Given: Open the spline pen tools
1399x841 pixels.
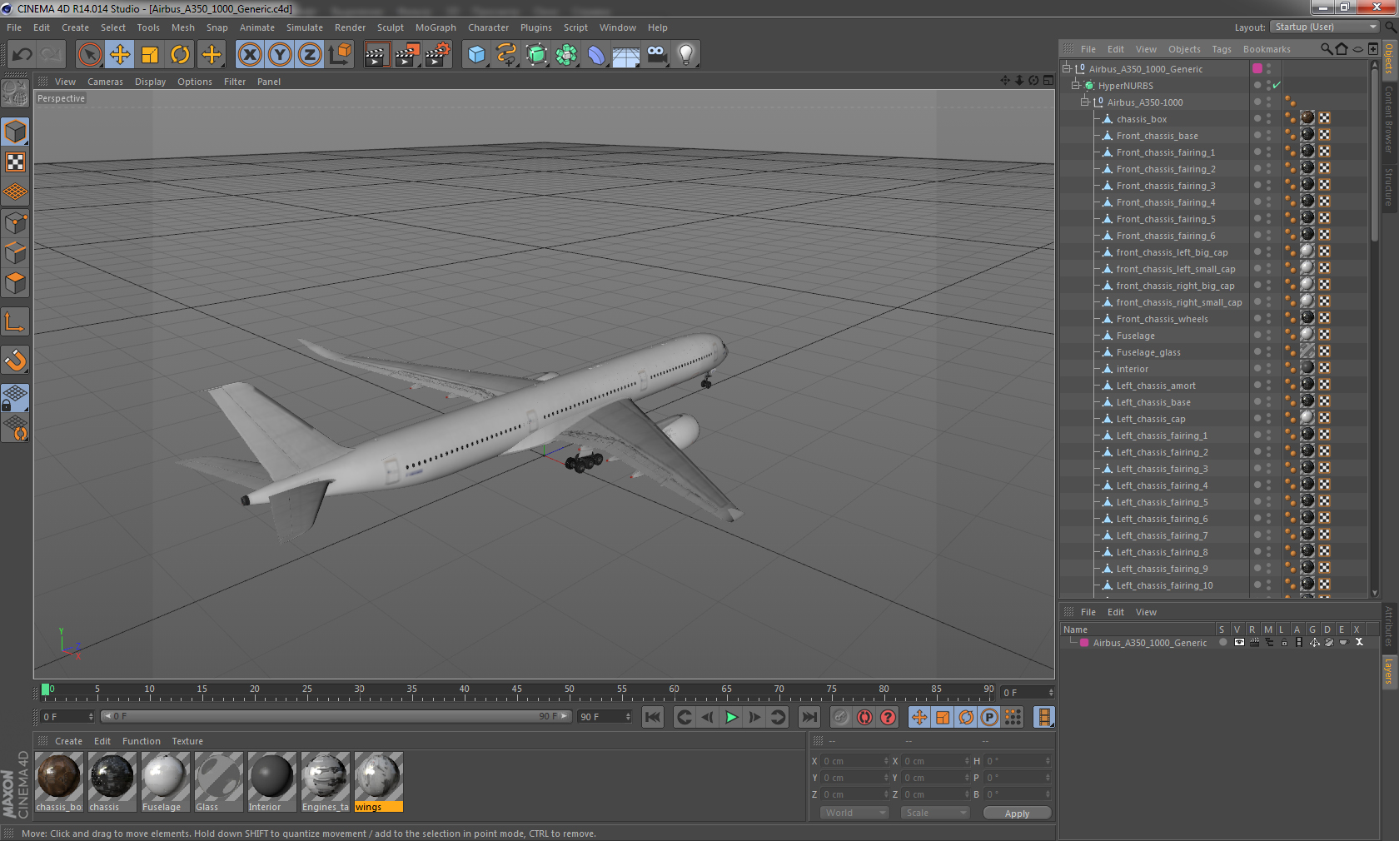Looking at the screenshot, I should point(506,55).
